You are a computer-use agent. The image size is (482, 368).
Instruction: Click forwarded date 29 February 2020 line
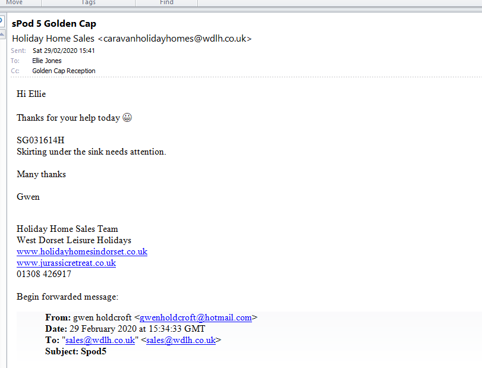coord(125,329)
